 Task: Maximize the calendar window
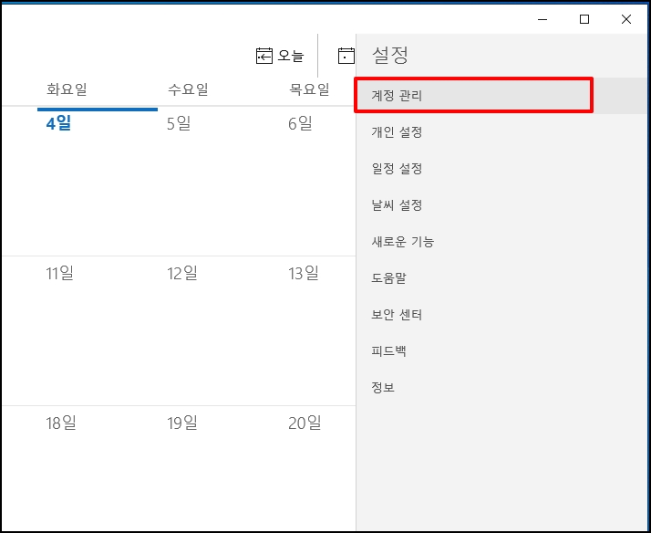tap(584, 19)
